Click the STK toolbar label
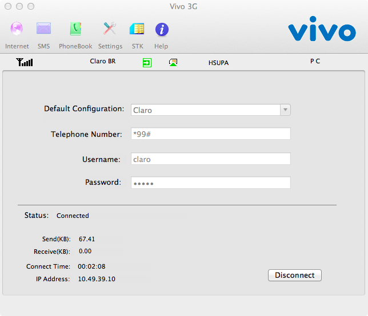Viewport: 368px width, 316px height. (x=137, y=46)
